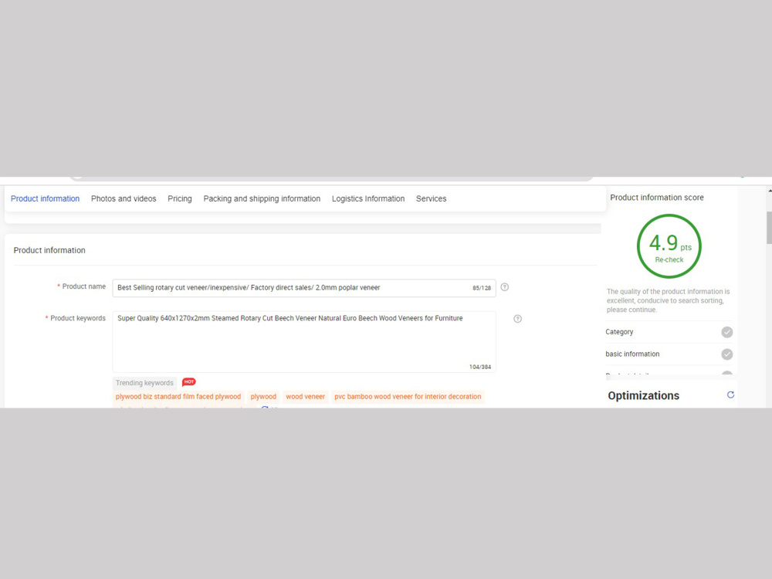Re-check the product information score
The height and width of the screenshot is (579, 772).
pyautogui.click(x=669, y=259)
